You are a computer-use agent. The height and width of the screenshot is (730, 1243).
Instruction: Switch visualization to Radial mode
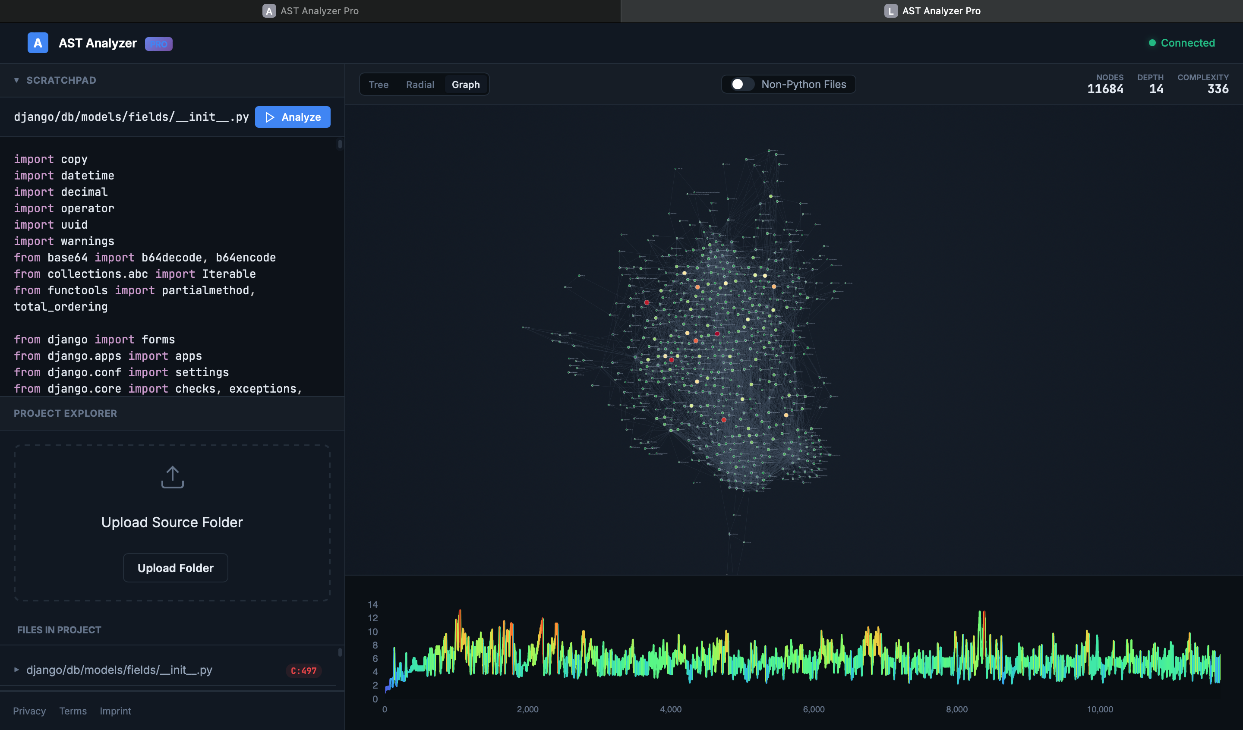click(x=420, y=84)
